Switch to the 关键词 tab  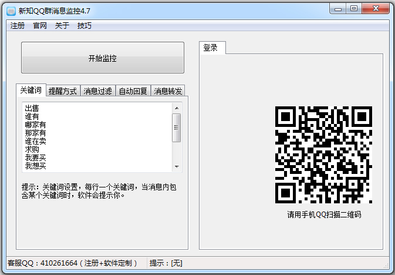click(x=31, y=90)
